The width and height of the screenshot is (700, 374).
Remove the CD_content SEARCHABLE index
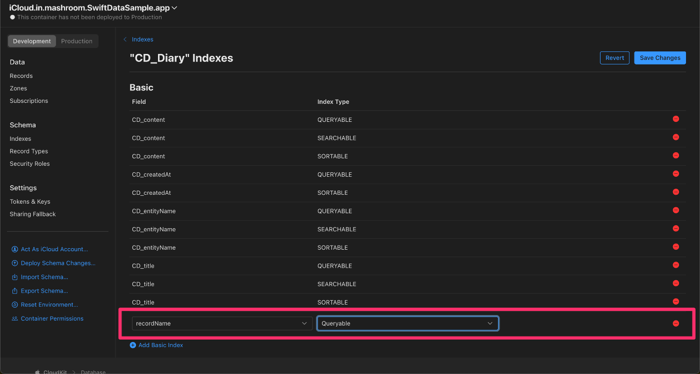(x=675, y=137)
